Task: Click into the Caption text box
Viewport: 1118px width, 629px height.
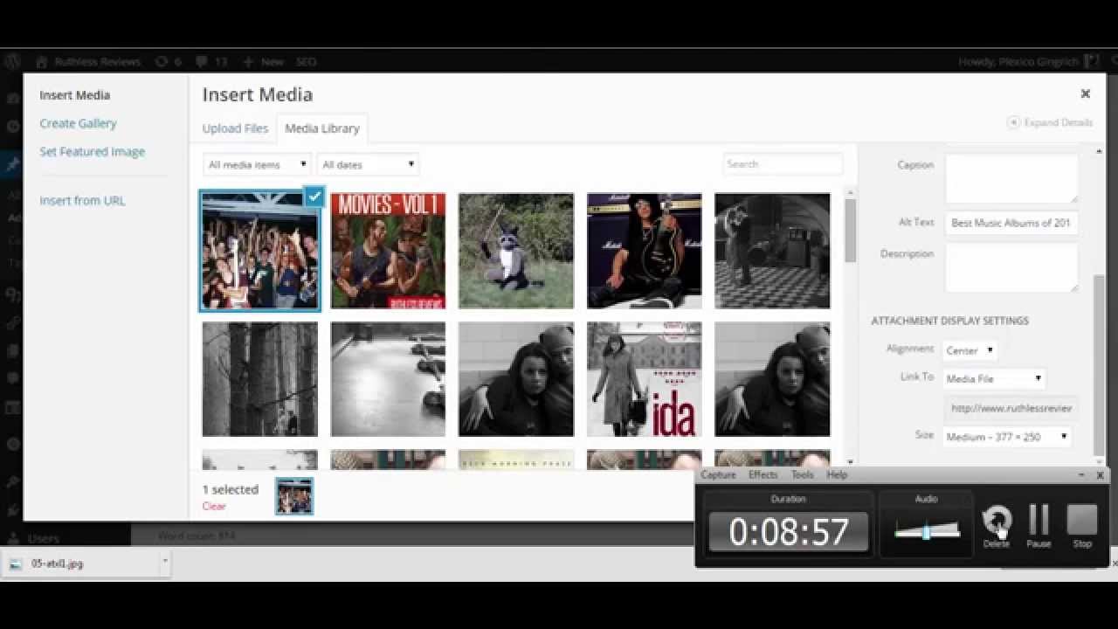Action: point(1011,179)
